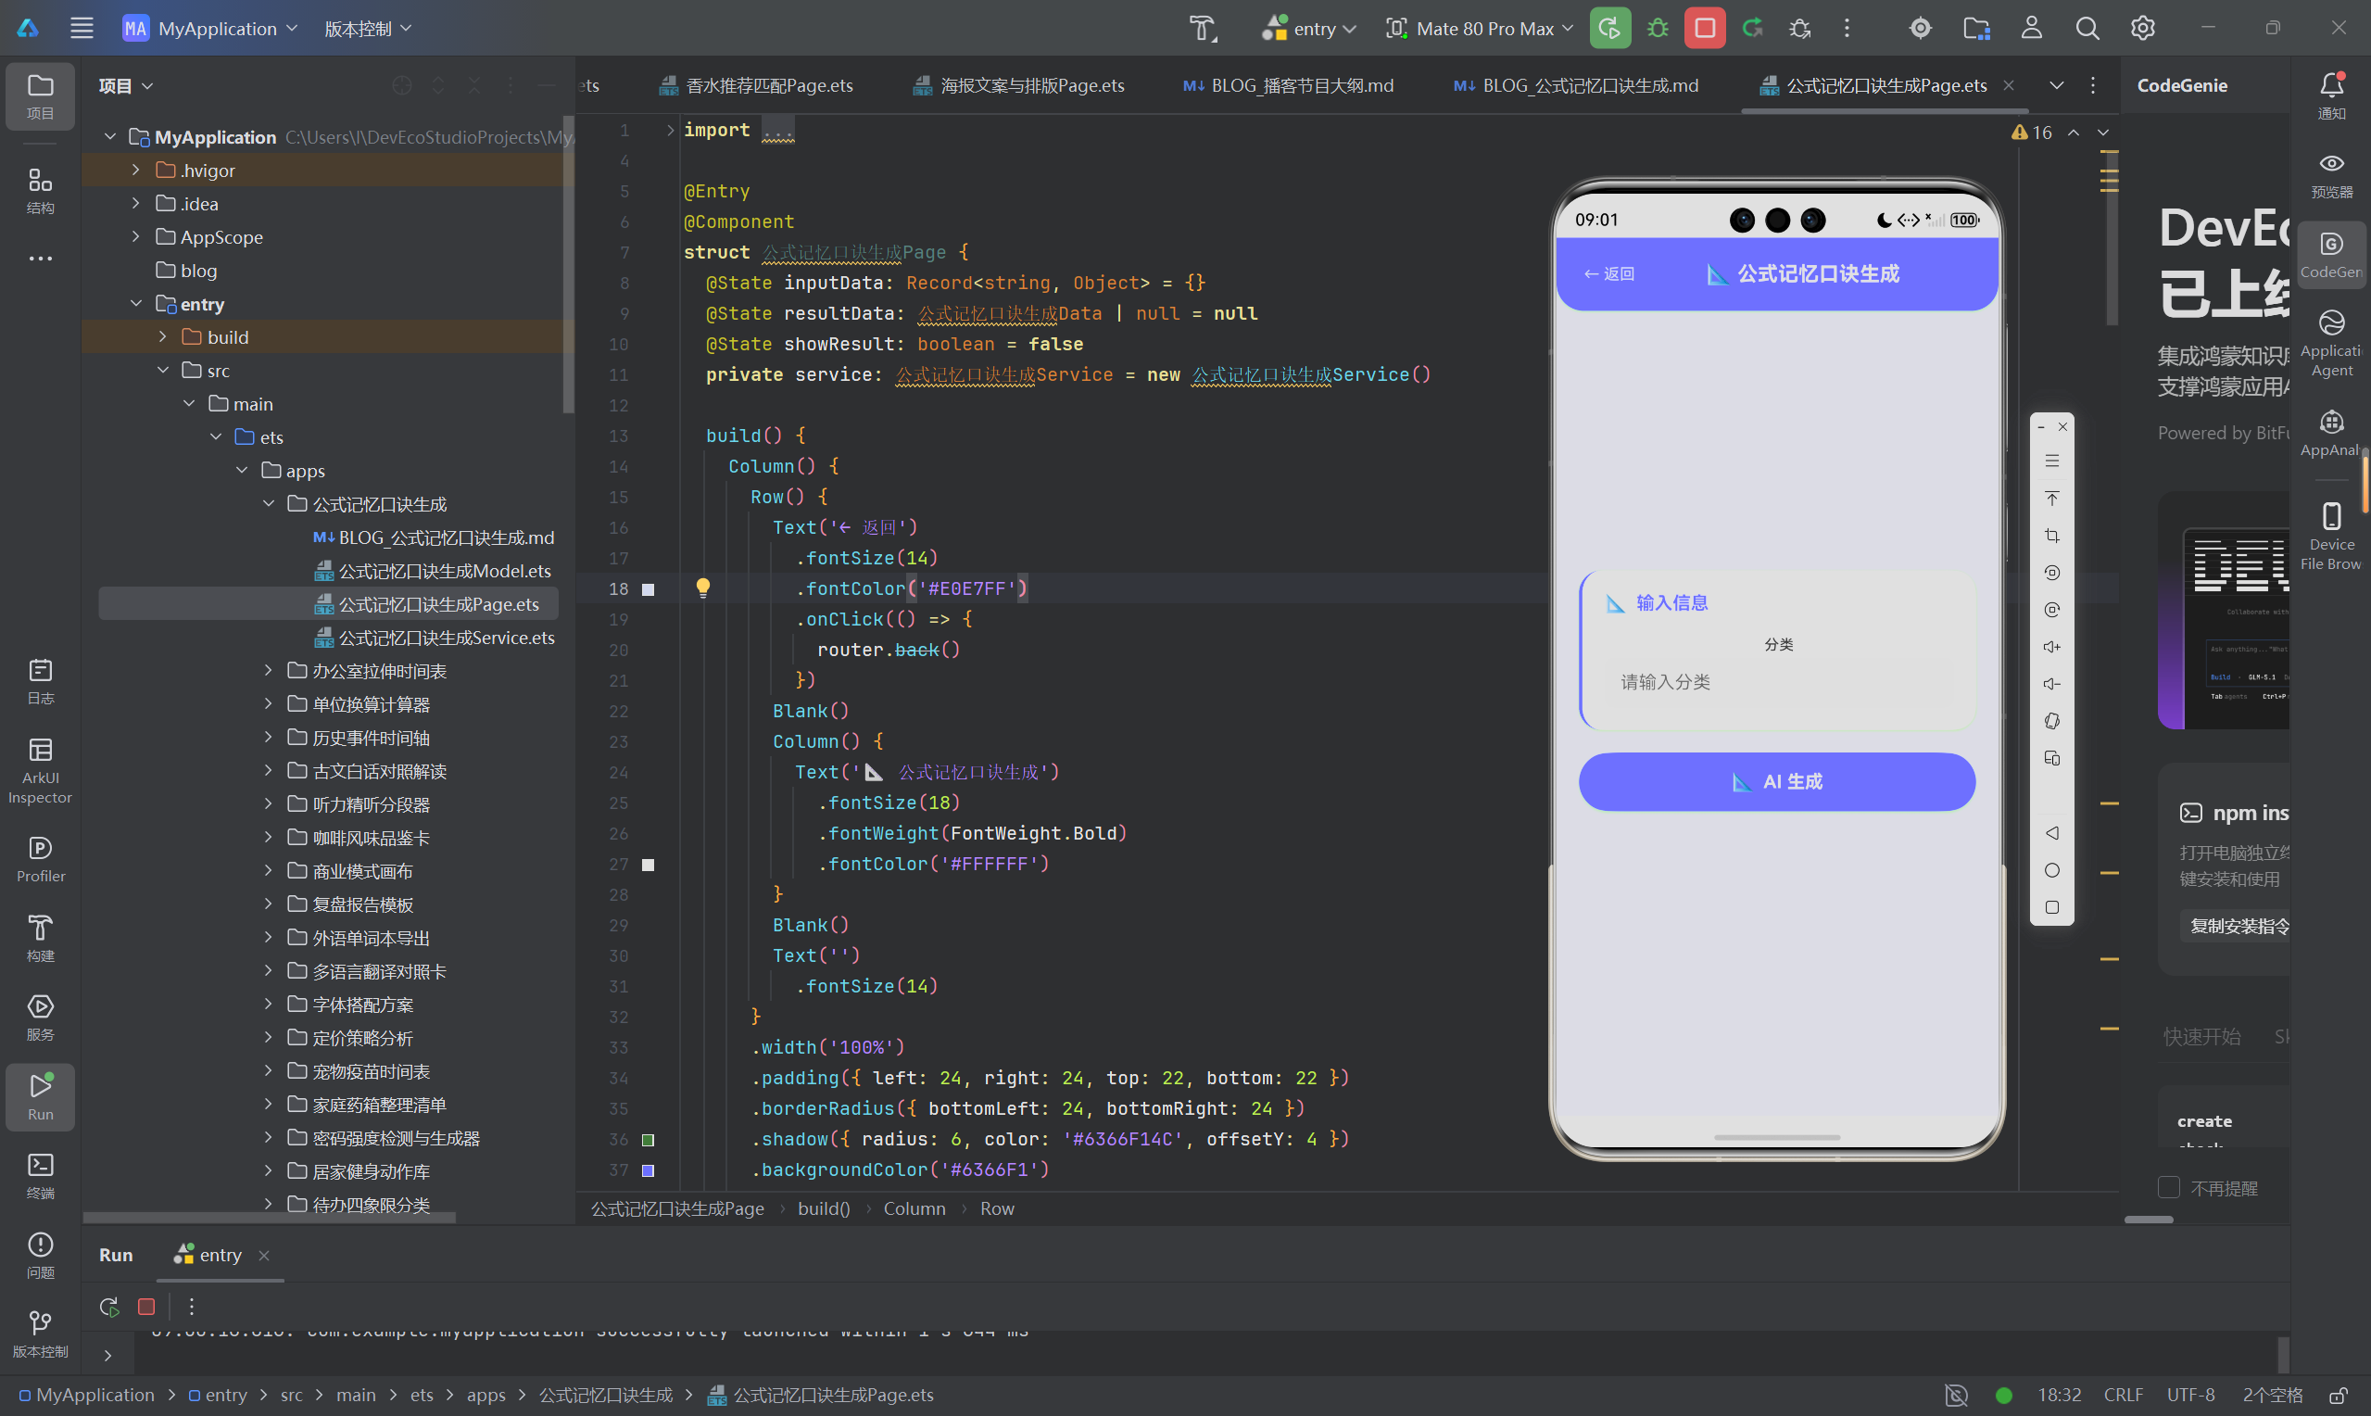The height and width of the screenshot is (1416, 2371).
Task: Open Device File Browser panel
Action: tap(2331, 537)
